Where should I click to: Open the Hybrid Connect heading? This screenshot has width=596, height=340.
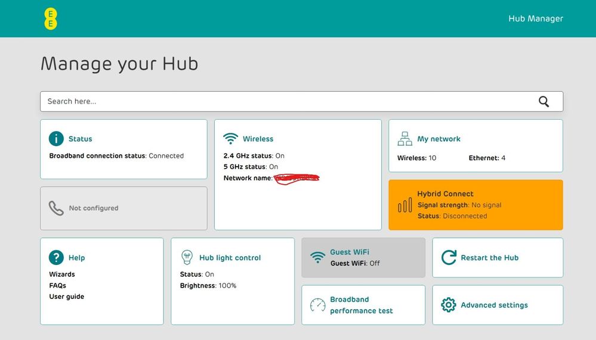tap(446, 194)
